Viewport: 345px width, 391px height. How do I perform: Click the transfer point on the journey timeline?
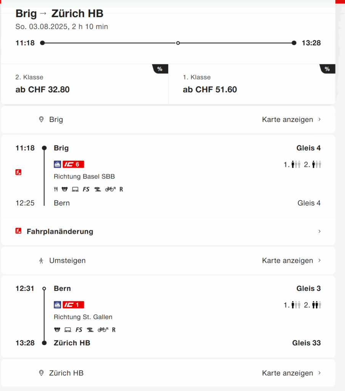(178, 43)
